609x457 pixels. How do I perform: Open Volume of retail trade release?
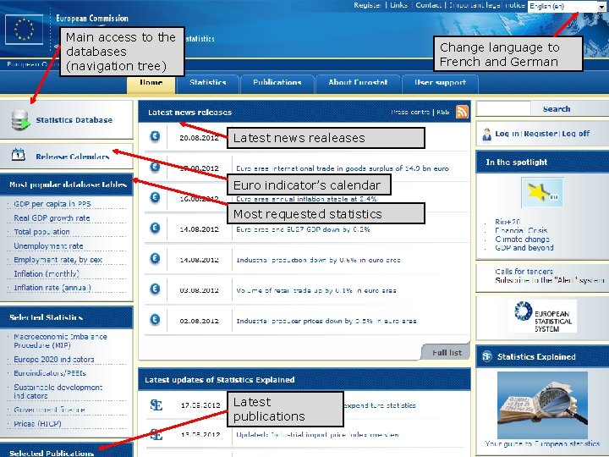click(316, 290)
